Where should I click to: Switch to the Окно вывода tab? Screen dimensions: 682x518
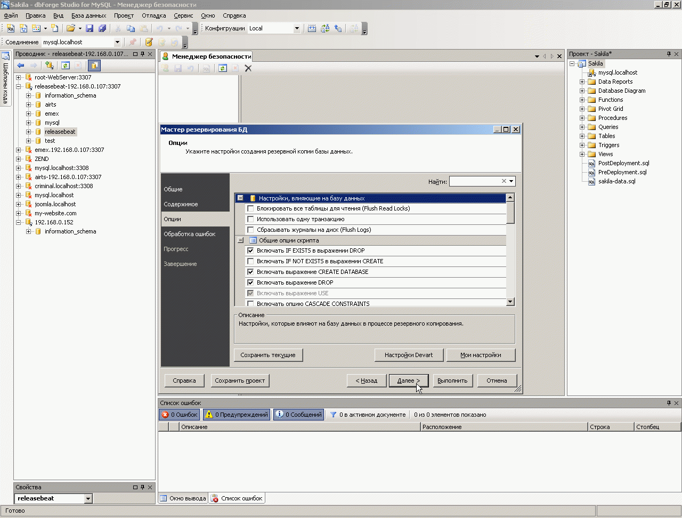click(x=183, y=498)
